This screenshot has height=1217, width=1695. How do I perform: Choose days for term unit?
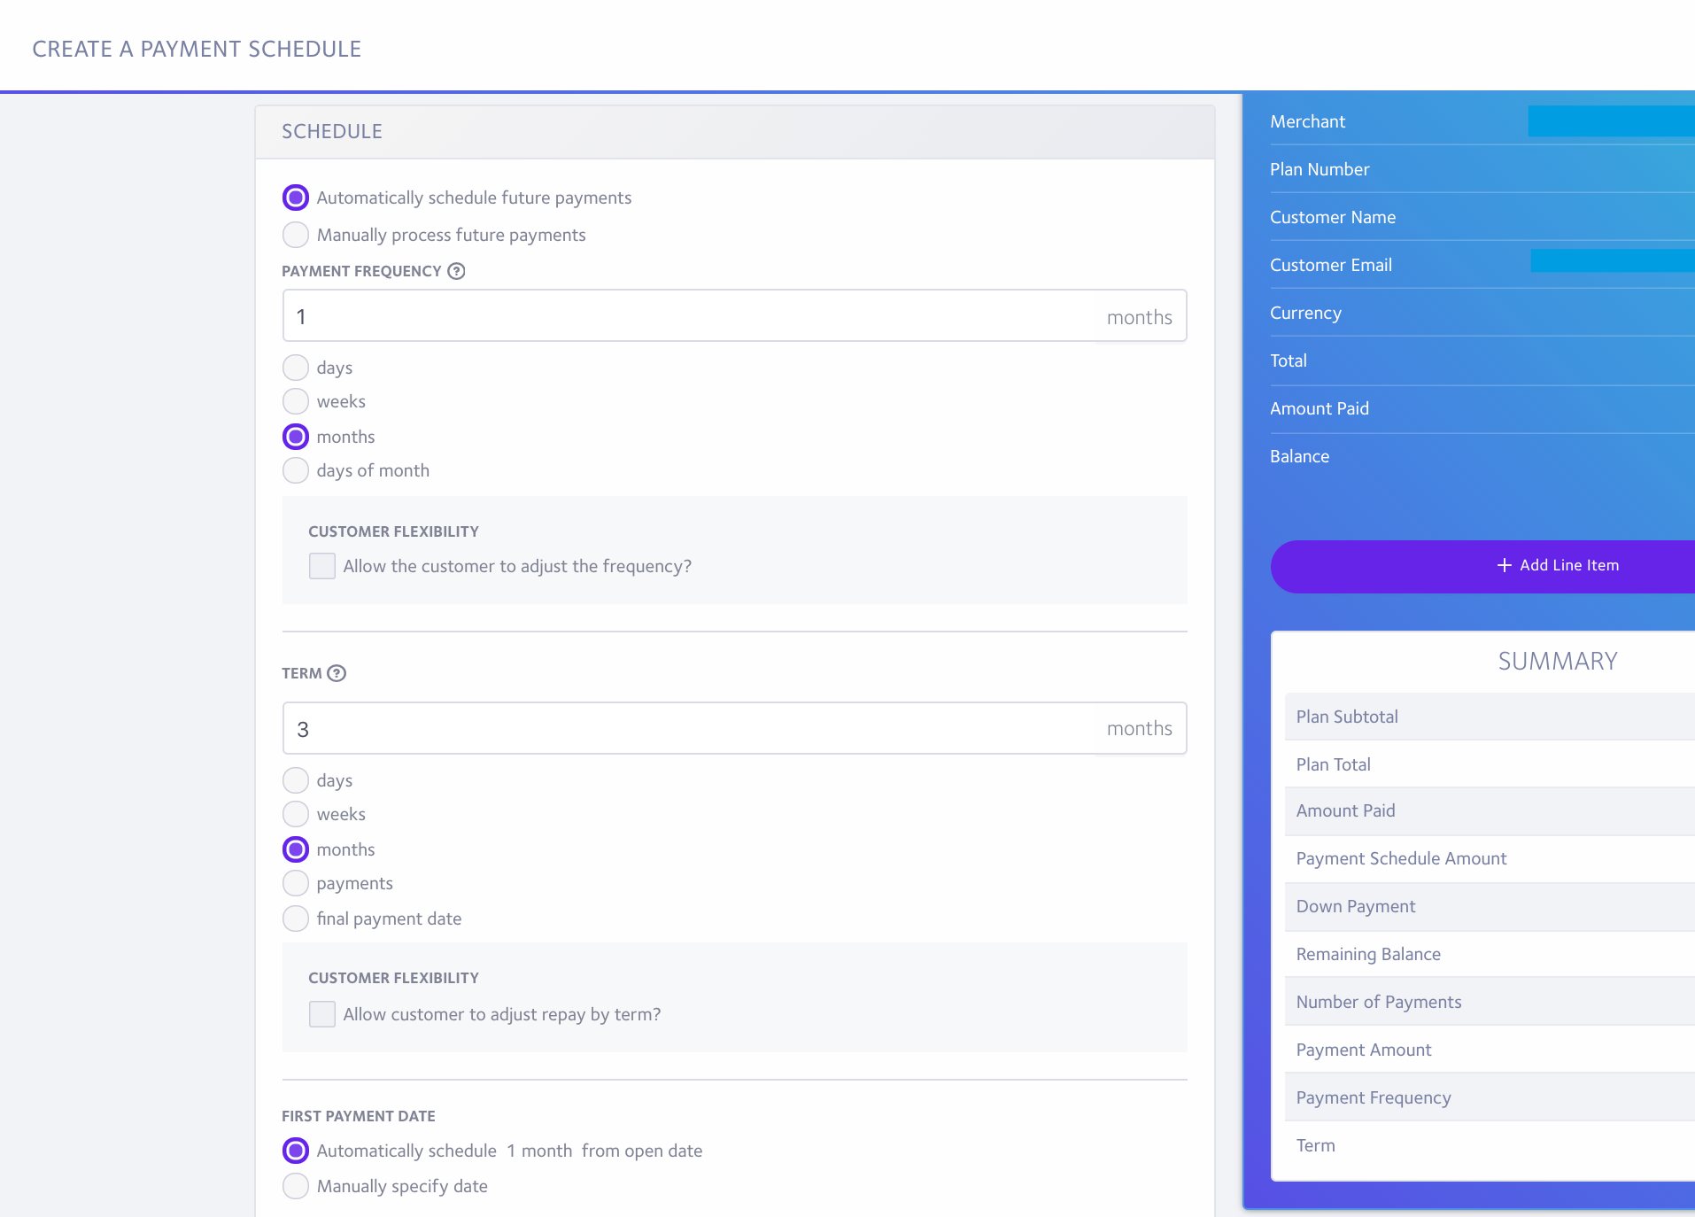(x=296, y=780)
